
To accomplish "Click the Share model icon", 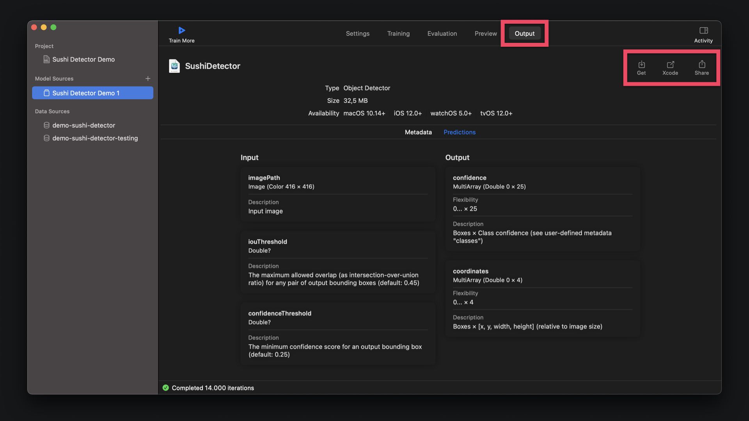I will click(x=702, y=64).
